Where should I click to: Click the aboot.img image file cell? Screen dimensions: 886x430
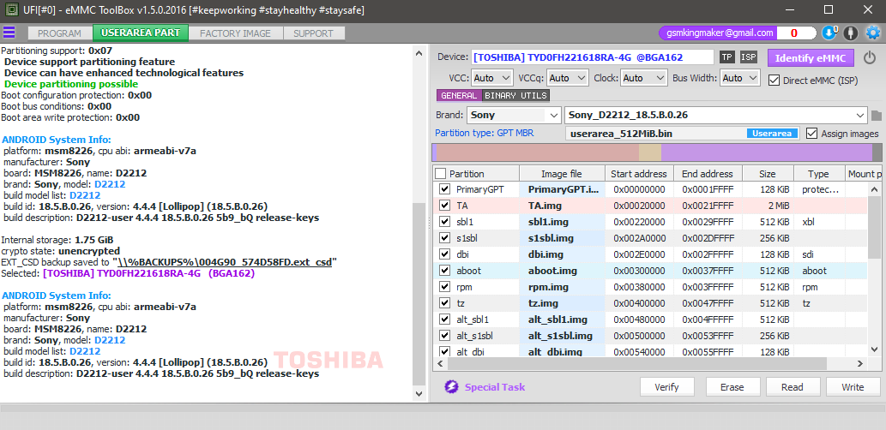coord(563,271)
